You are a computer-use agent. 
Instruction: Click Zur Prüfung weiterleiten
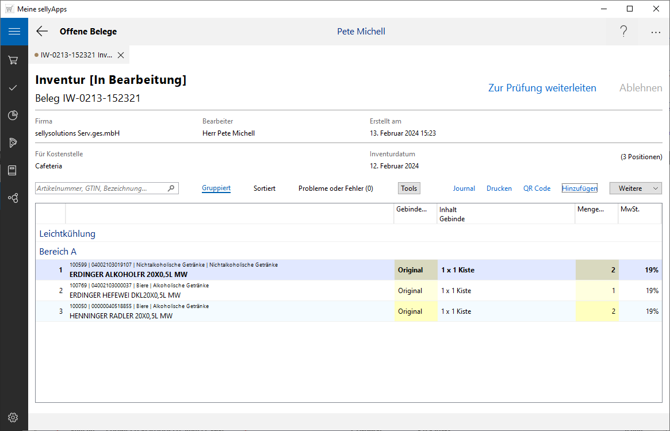click(x=542, y=88)
